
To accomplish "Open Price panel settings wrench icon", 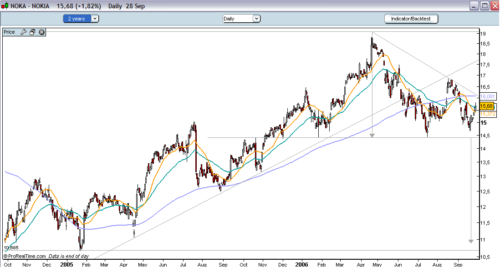I will [x=23, y=32].
